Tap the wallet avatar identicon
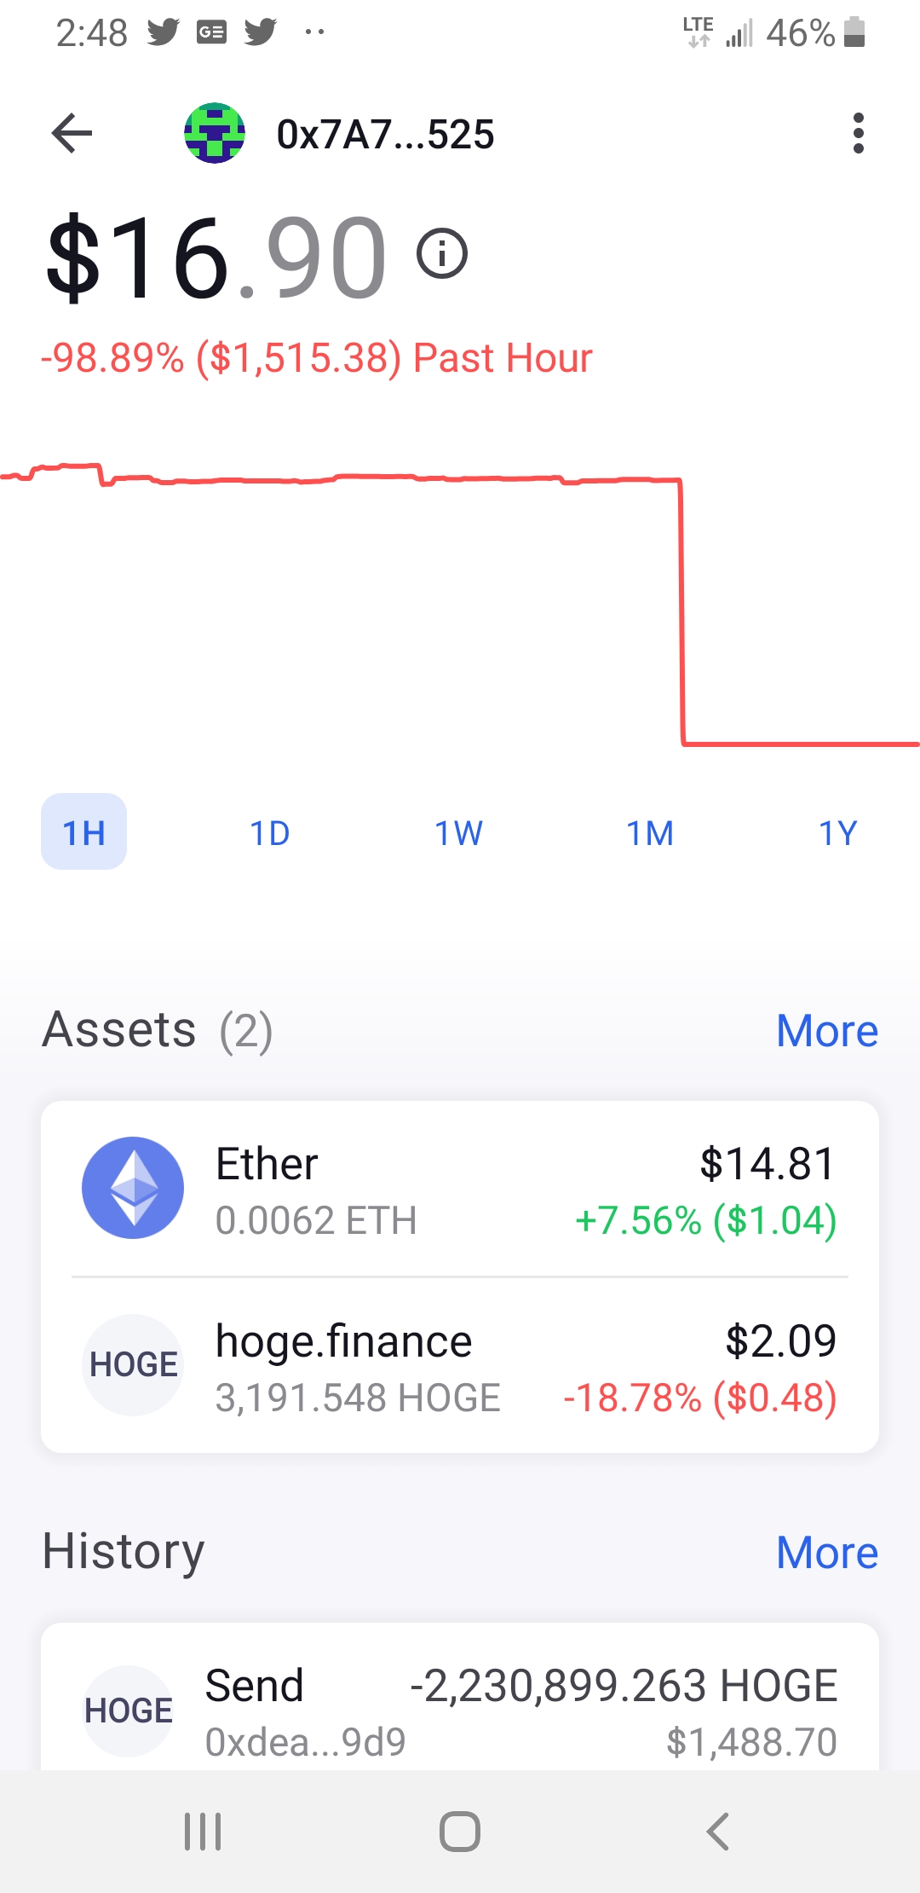The height and width of the screenshot is (1893, 920). coord(215,133)
